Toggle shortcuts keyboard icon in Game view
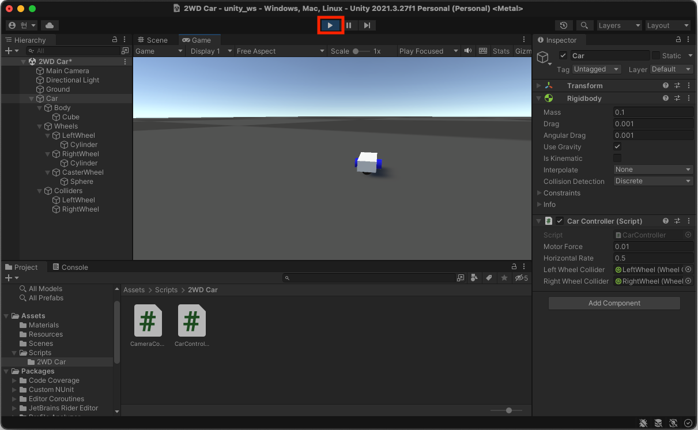This screenshot has height=430, width=698. tap(483, 51)
